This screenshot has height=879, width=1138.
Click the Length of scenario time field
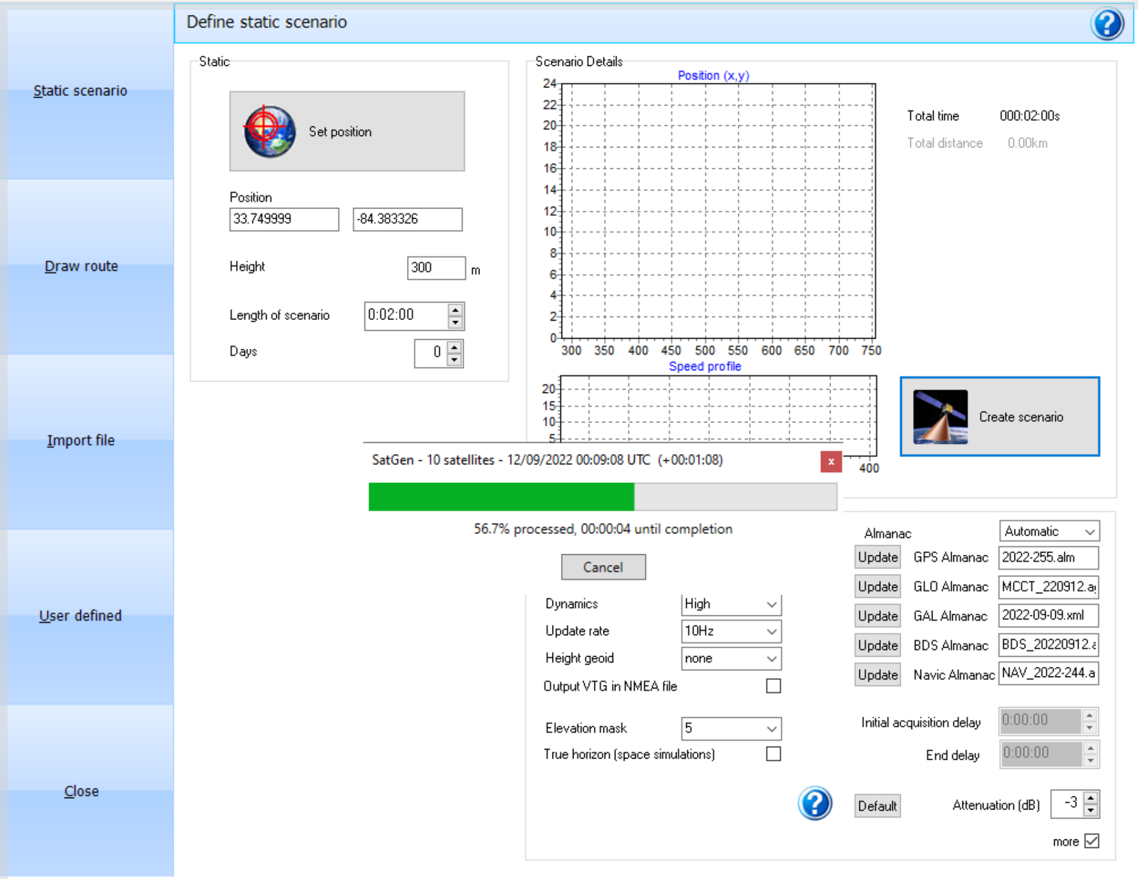tap(406, 316)
